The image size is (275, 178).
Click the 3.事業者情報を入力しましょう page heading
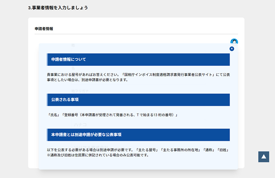click(x=58, y=8)
